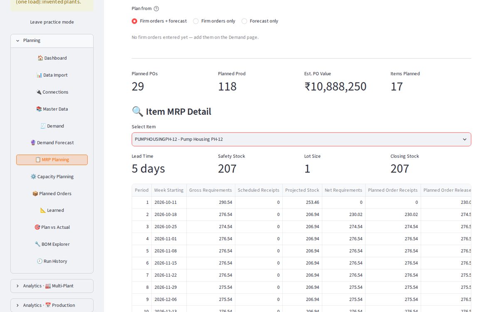The width and height of the screenshot is (499, 312).
Task: Open Capacity Planning gear icon item
Action: point(52,177)
